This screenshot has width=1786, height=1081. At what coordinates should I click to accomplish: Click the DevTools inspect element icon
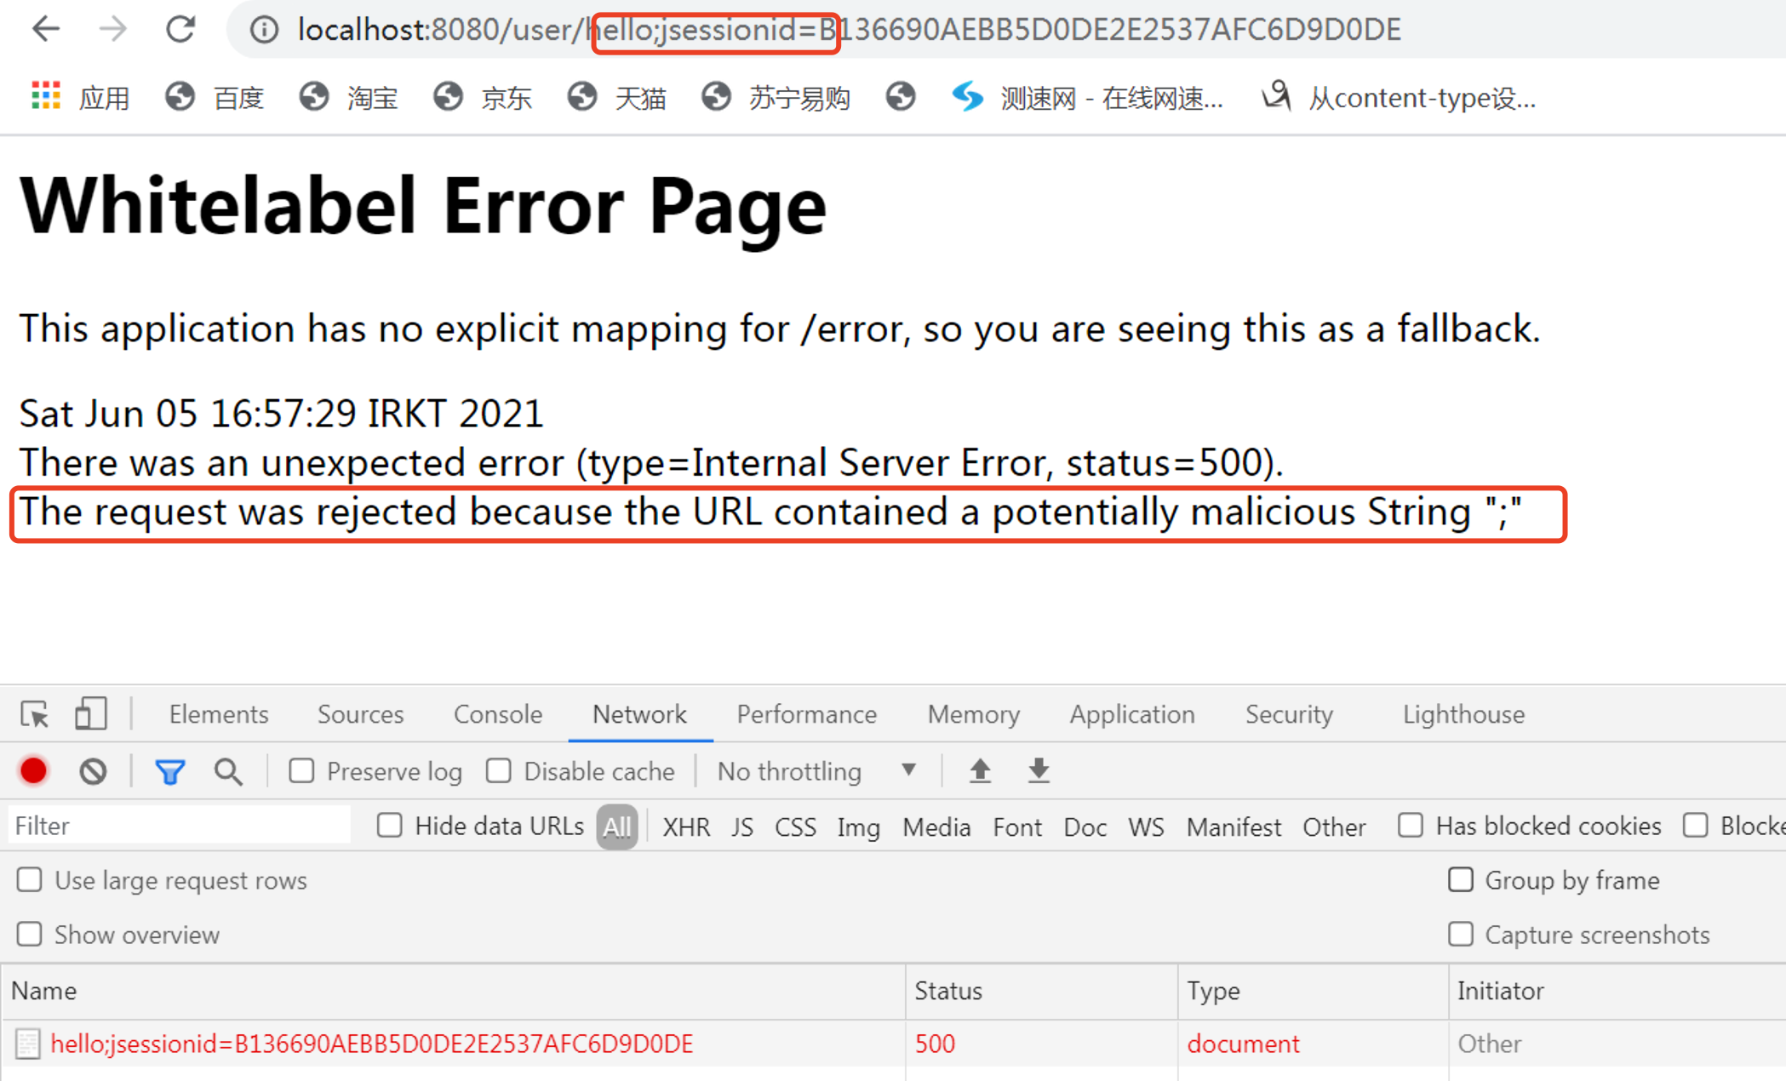click(35, 714)
